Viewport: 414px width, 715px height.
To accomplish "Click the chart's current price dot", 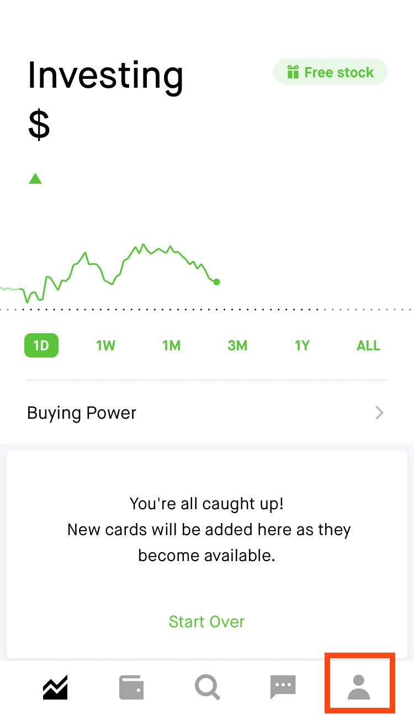I will coord(216,282).
